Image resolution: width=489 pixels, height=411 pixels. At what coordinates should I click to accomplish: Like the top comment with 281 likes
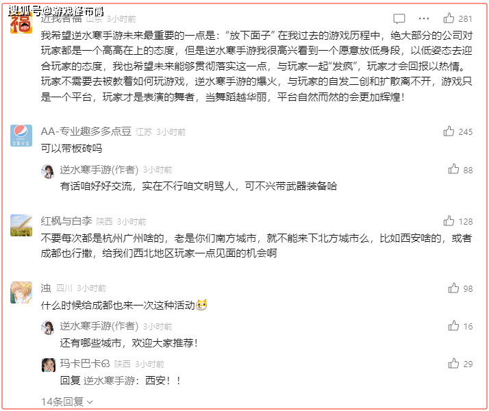(x=449, y=18)
